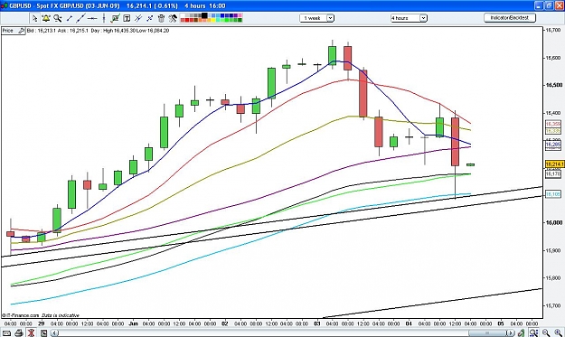Click the Price panel label
The image size is (565, 337).
pyautogui.click(x=8, y=31)
